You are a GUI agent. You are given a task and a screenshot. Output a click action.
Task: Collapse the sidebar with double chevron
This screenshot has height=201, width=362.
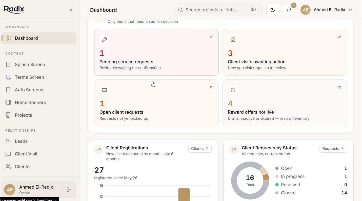71,10
